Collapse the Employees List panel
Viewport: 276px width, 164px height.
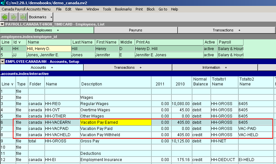pos(2,24)
